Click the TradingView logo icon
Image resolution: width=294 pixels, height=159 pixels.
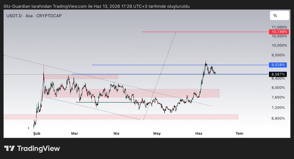pyautogui.click(x=10, y=148)
